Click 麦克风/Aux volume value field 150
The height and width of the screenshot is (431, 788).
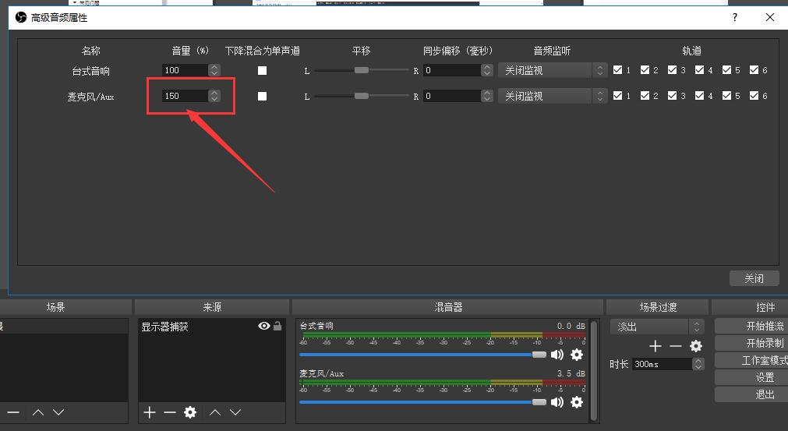(185, 96)
